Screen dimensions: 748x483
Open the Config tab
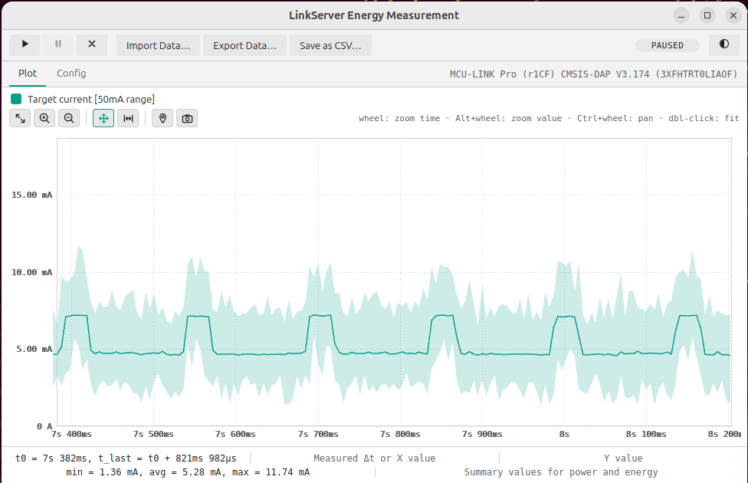click(x=71, y=74)
